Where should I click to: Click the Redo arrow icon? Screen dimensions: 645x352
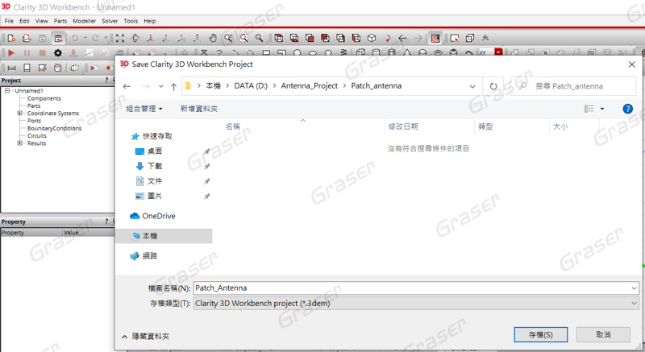point(95,38)
